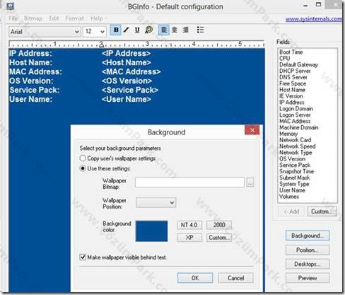
Task: Click the BGInfo app icon in title bar
Action: [11, 6]
